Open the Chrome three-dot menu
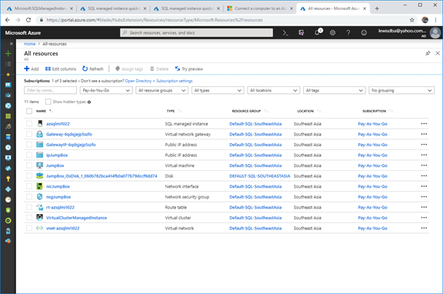443x294 pixels. click(x=436, y=20)
